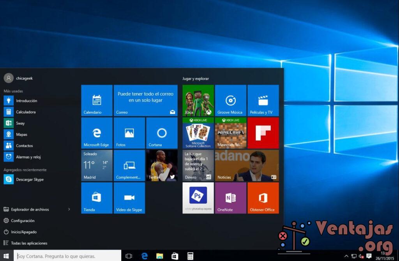Open the Fotos tile

(x=129, y=133)
